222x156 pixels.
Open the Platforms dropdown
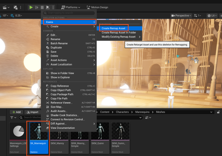click(x=71, y=7)
